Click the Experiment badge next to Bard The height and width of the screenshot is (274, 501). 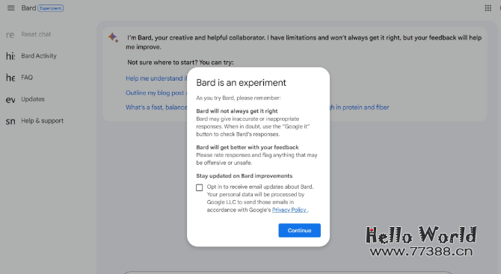51,8
